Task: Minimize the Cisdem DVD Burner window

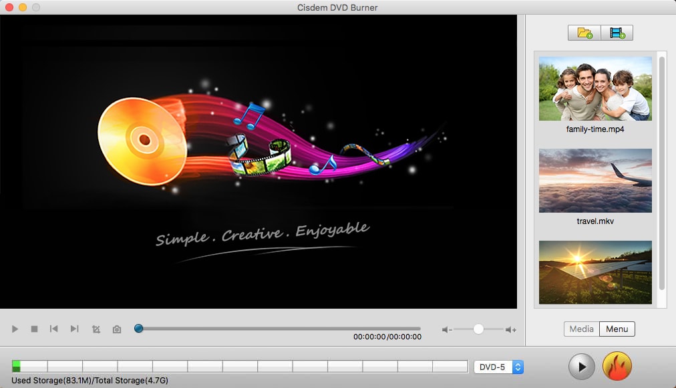Action: pyautogui.click(x=23, y=7)
